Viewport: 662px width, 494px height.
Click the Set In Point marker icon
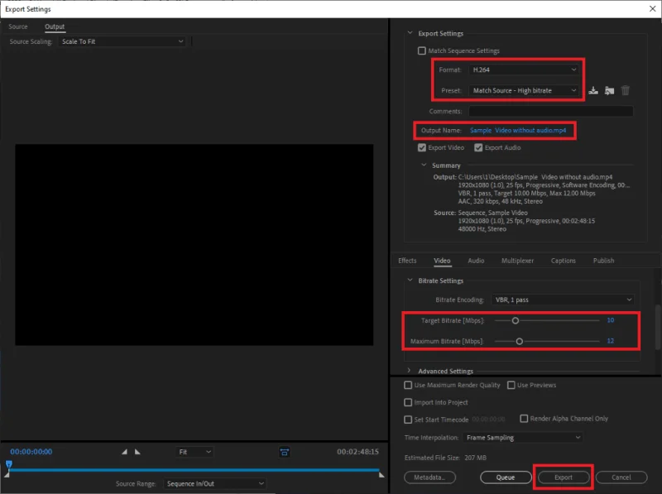point(124,452)
